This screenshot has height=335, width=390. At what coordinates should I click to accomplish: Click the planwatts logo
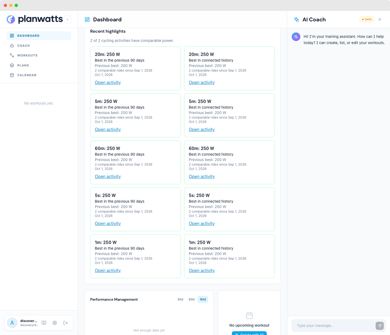35,19
